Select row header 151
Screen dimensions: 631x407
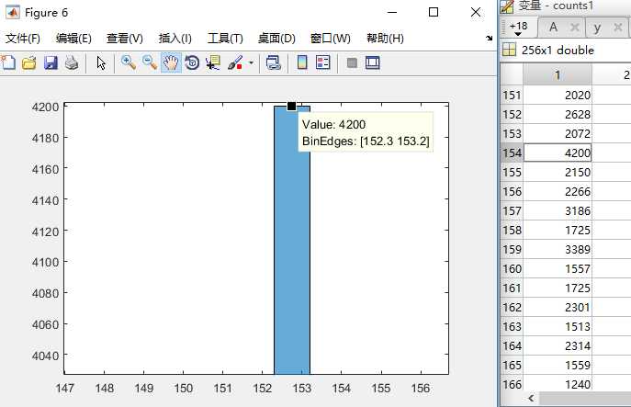pos(512,96)
